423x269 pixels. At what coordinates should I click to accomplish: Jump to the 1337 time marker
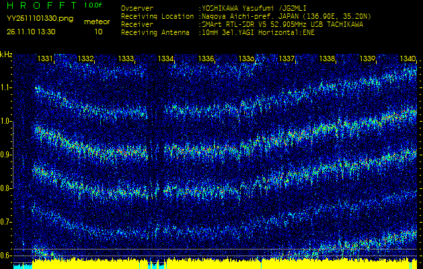point(287,59)
